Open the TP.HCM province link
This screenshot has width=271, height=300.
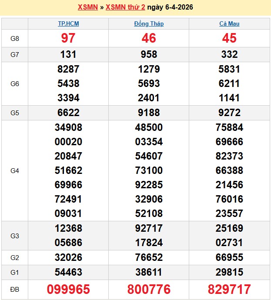[x=68, y=24]
